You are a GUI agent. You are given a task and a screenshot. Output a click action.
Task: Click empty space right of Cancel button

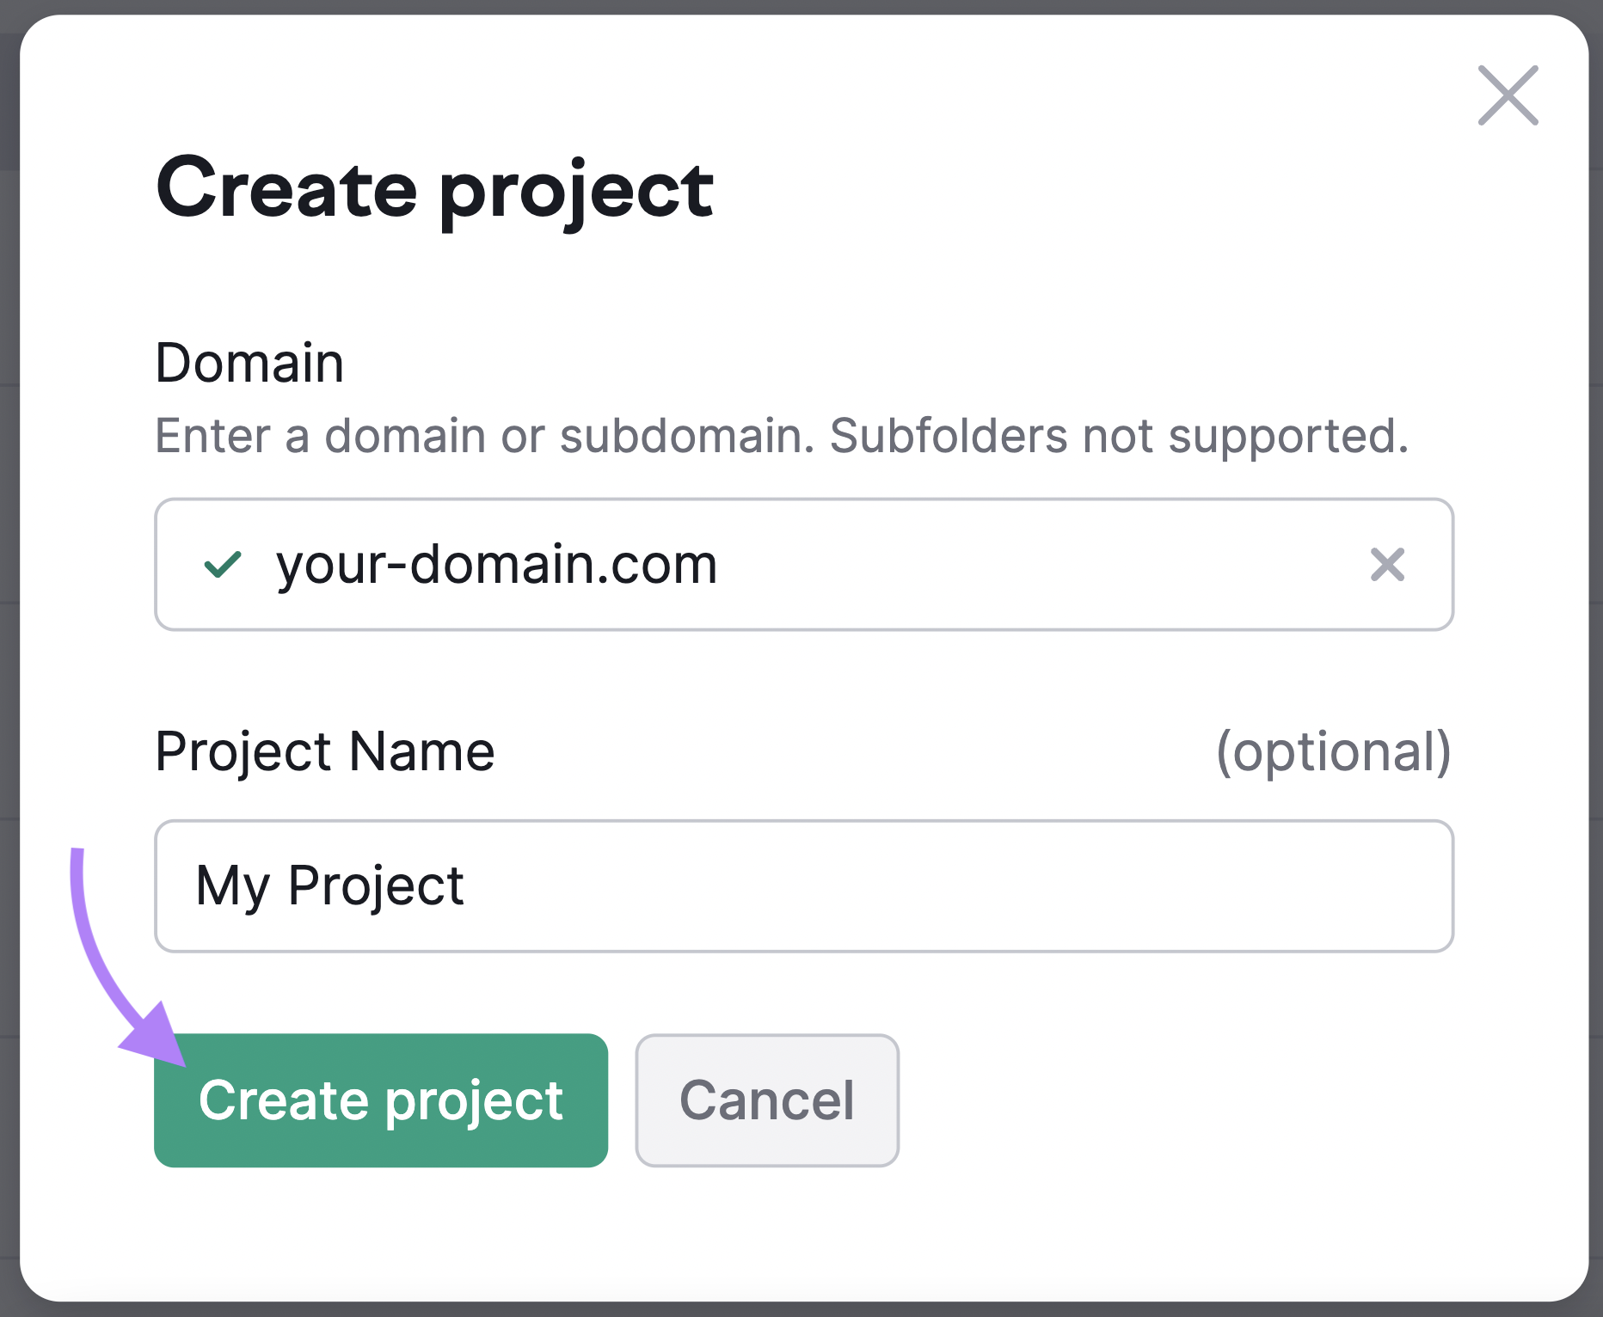(1204, 1100)
